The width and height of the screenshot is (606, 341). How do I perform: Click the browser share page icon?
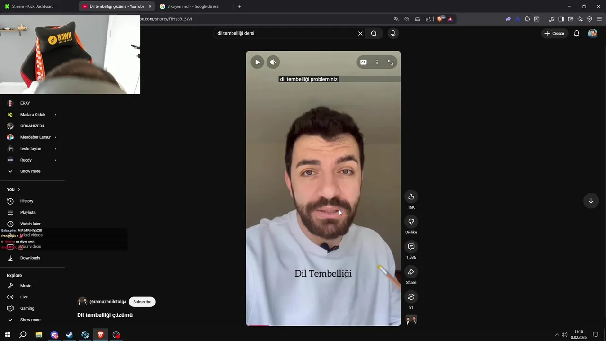428,19
